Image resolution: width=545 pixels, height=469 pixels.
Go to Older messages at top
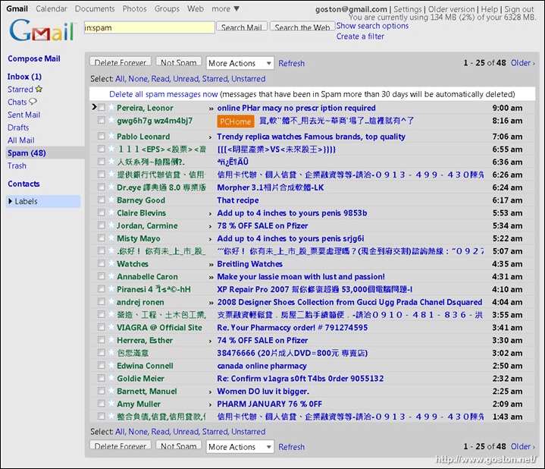tap(522, 63)
